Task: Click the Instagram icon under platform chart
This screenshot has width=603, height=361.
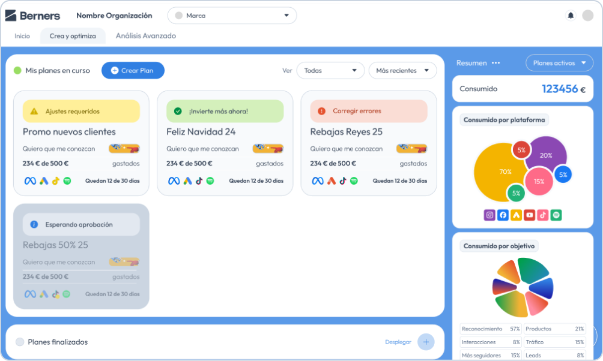Action: (489, 215)
